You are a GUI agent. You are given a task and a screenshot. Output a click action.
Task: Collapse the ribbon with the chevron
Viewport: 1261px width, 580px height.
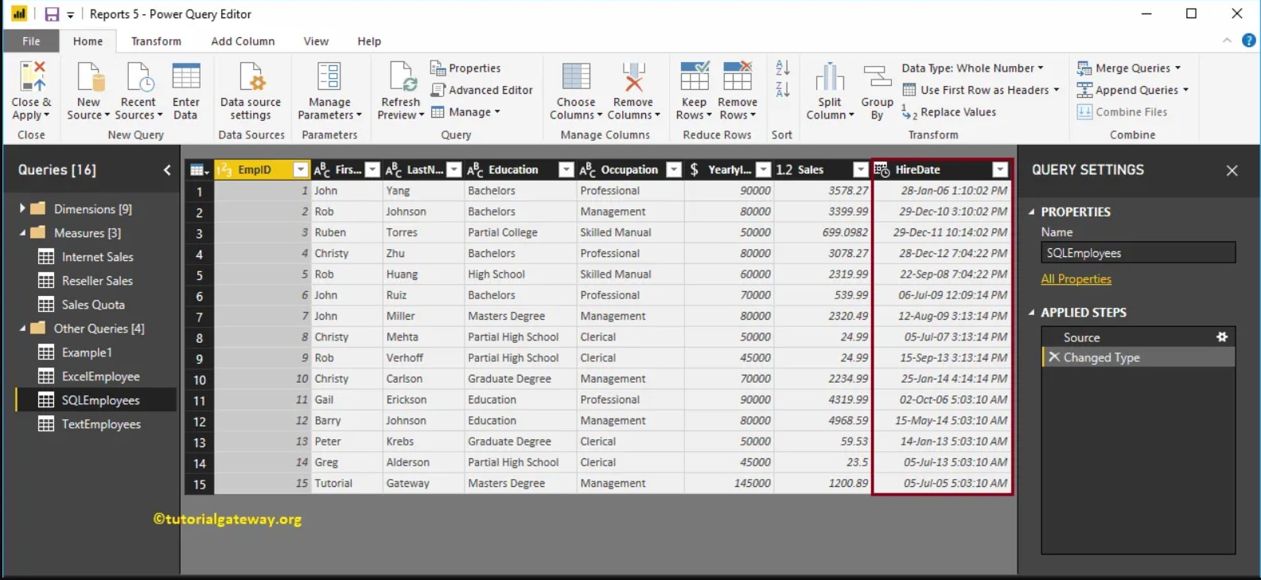coord(1227,41)
